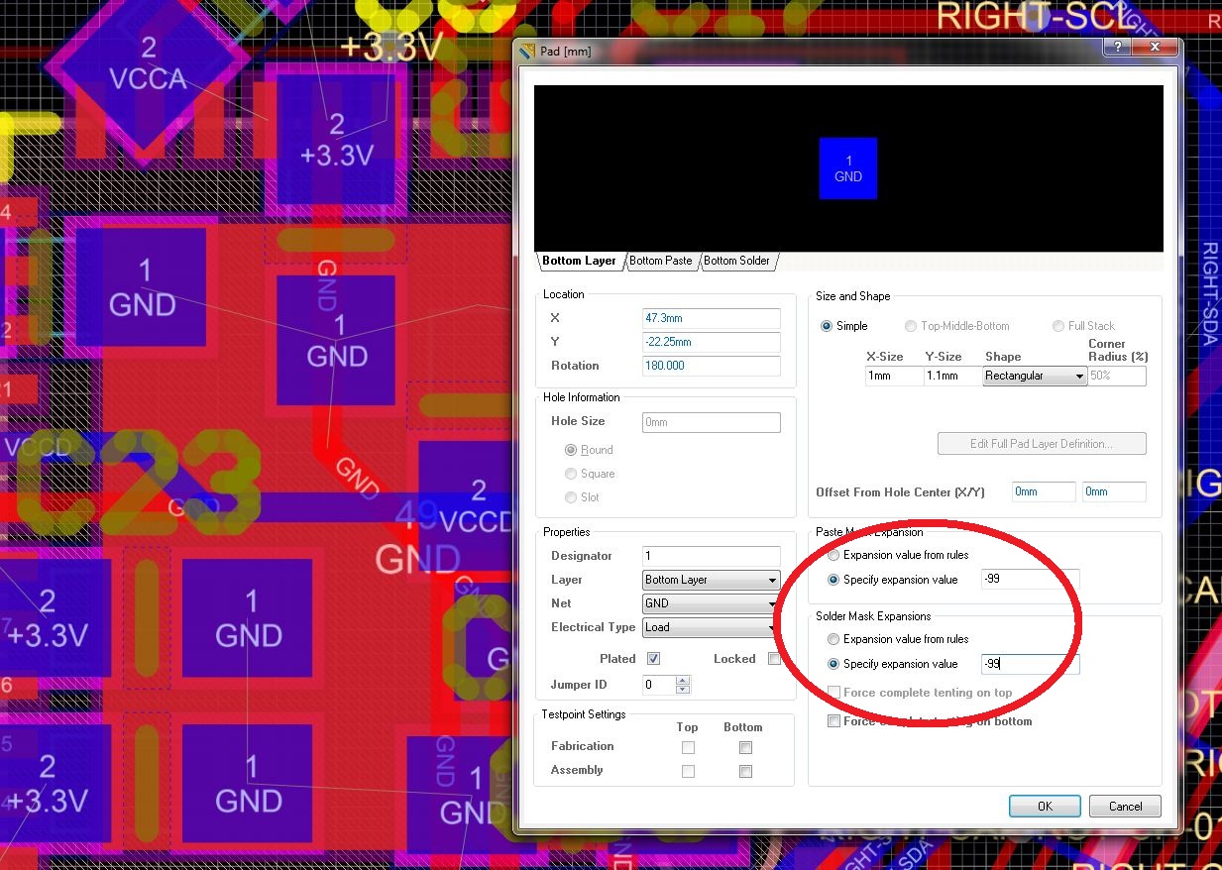The width and height of the screenshot is (1222, 870).
Task: Enable the Locked checkbox
Action: tap(774, 659)
